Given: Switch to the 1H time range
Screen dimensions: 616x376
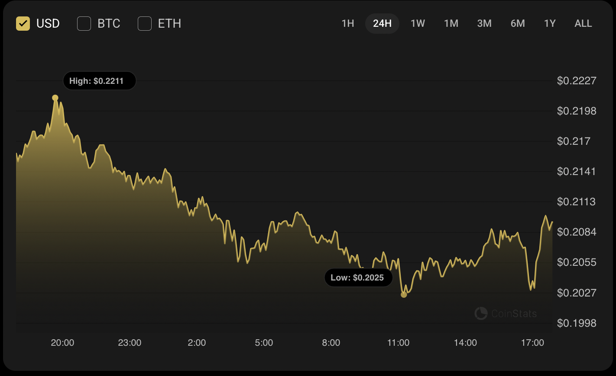Looking at the screenshot, I should point(348,23).
